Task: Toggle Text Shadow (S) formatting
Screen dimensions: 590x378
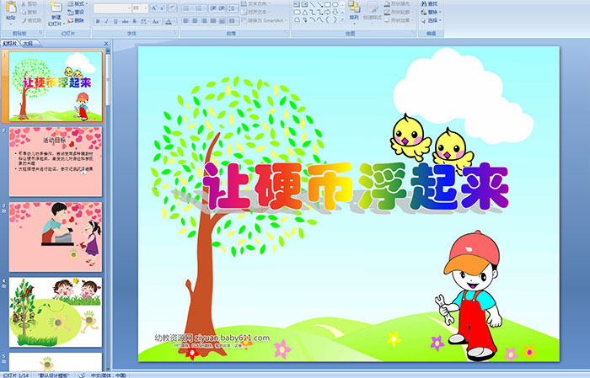Action: (x=134, y=21)
